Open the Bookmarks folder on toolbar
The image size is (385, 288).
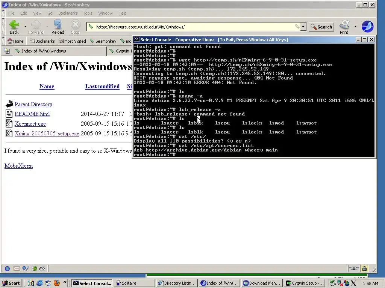coord(42,41)
